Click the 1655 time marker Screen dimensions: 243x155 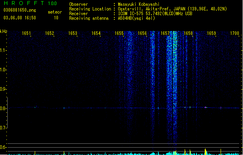[119, 33]
